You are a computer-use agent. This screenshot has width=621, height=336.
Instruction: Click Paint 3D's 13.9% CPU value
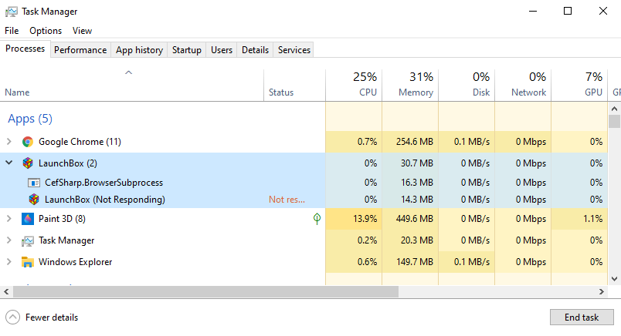(365, 219)
